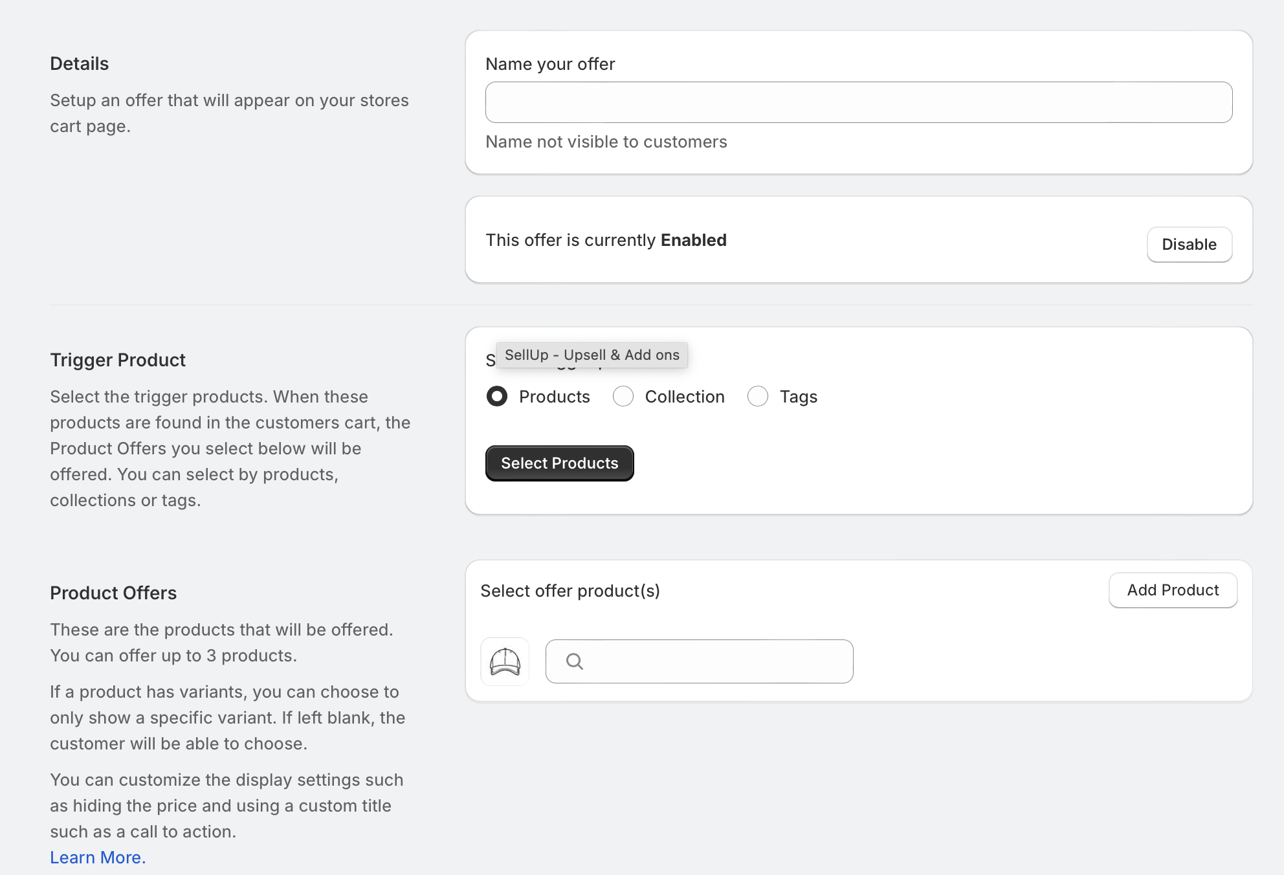Click the Add Product button

click(1173, 590)
